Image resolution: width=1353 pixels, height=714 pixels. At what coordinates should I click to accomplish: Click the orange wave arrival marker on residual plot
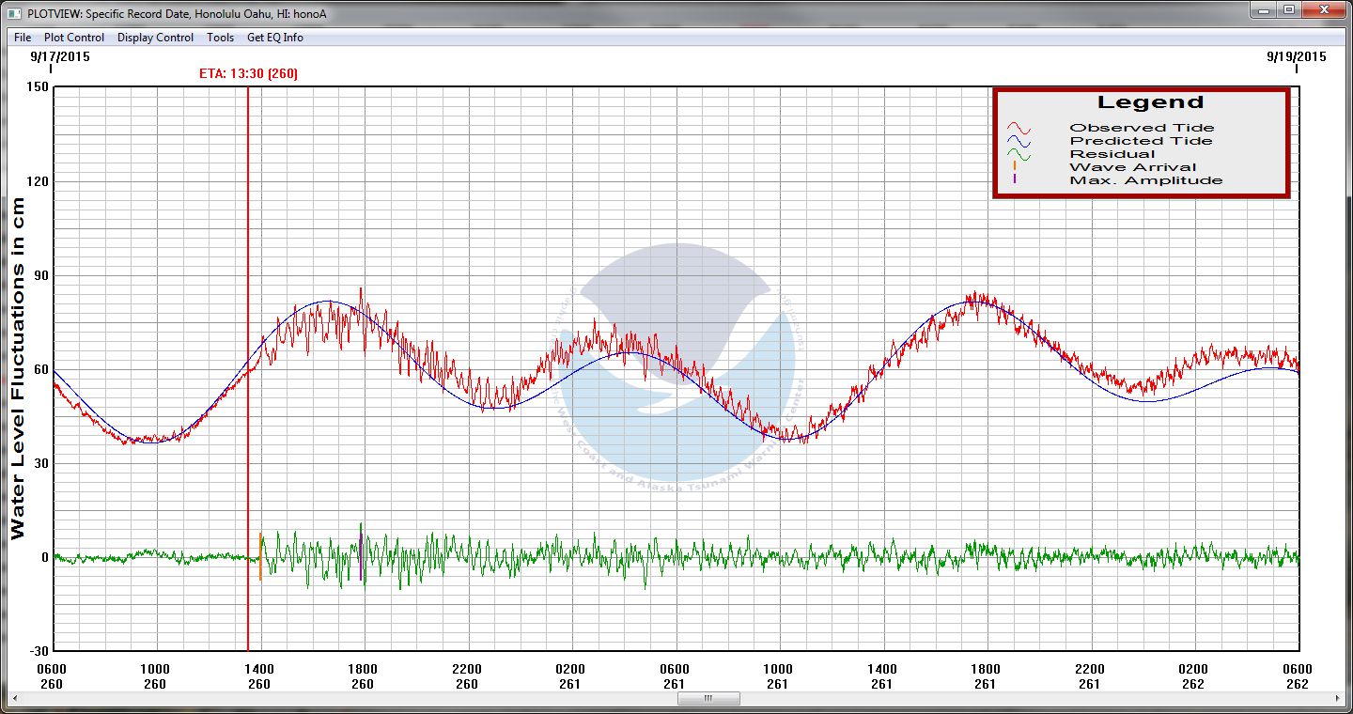click(x=260, y=555)
